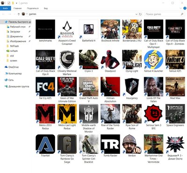This screenshot has width=187, height=173.
Task: Open the Поделиться ribbon tab
Action: [x=33, y=8]
